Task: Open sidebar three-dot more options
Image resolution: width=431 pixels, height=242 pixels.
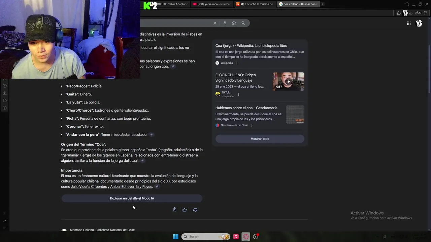Action: point(4,228)
